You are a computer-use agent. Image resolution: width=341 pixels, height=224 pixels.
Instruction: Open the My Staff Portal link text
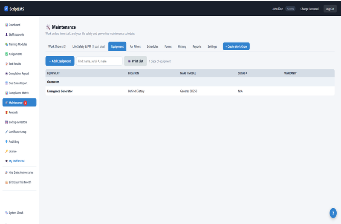coord(17,161)
